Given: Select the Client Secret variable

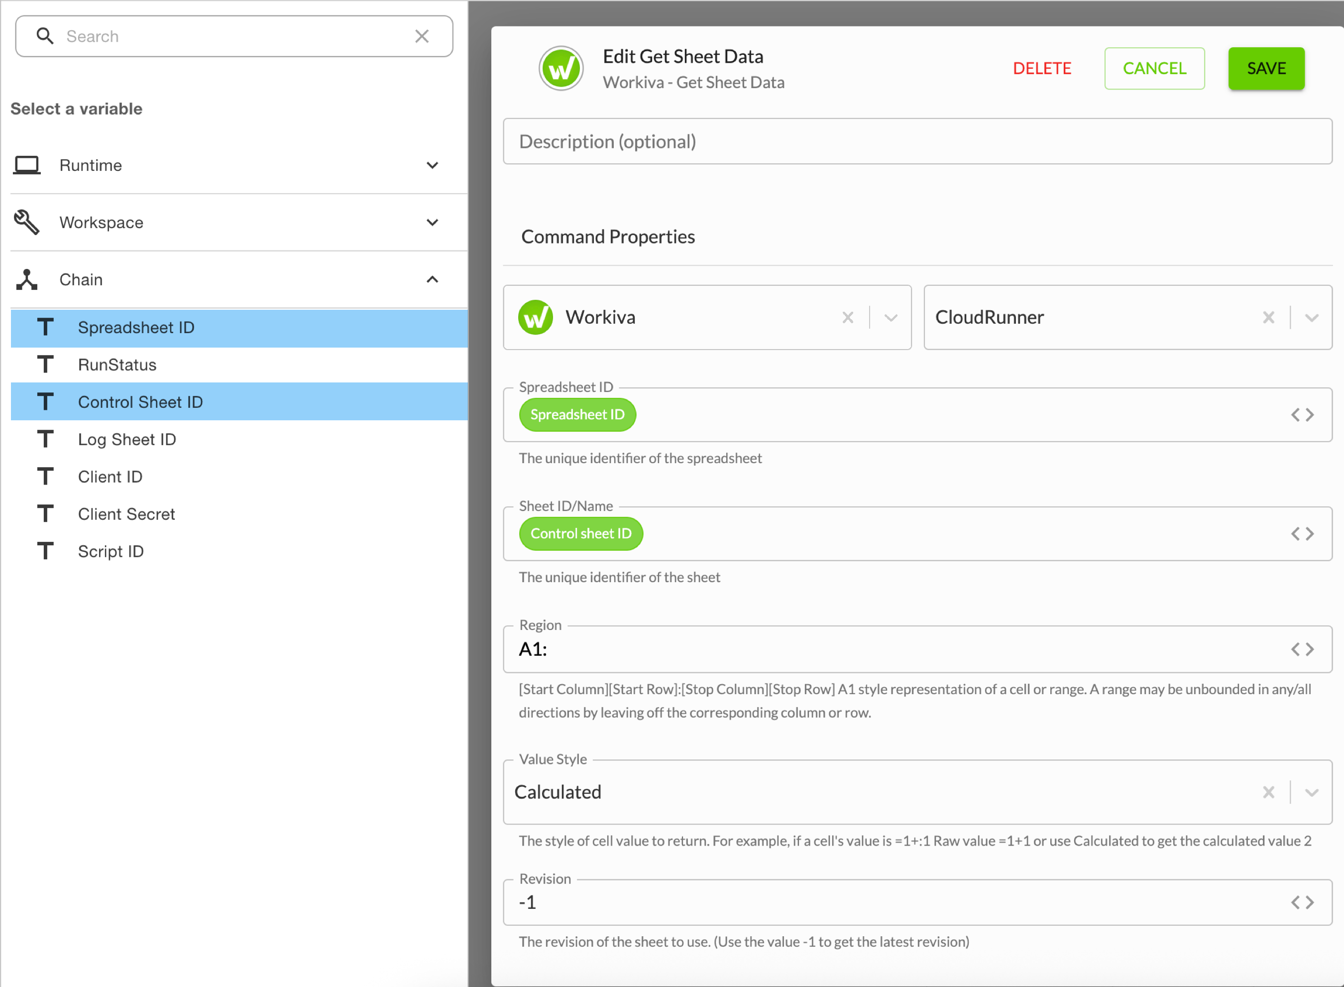Looking at the screenshot, I should point(239,514).
